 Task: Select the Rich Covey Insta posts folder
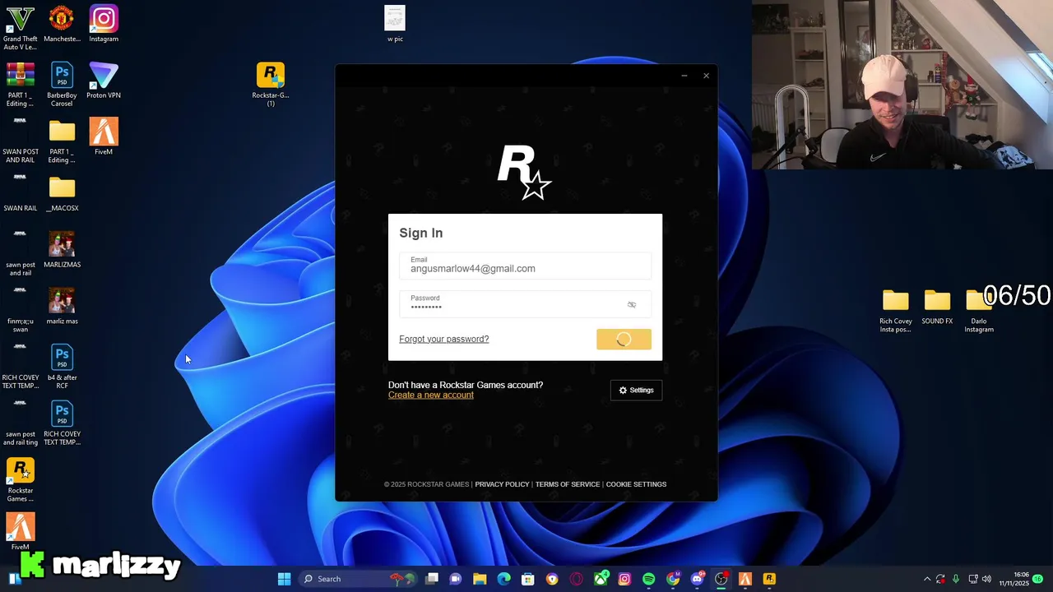point(895,311)
